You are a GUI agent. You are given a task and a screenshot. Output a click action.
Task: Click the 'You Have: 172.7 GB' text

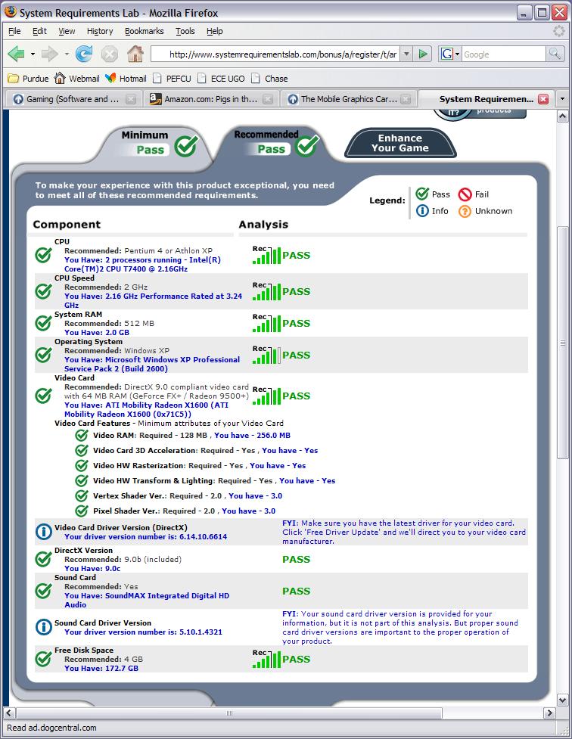[x=101, y=669]
